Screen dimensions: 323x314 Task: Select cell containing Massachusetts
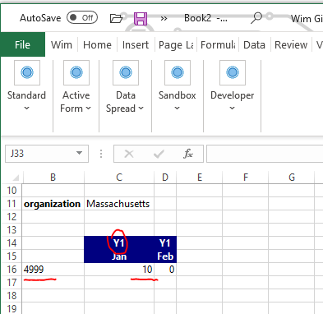pyautogui.click(x=119, y=204)
